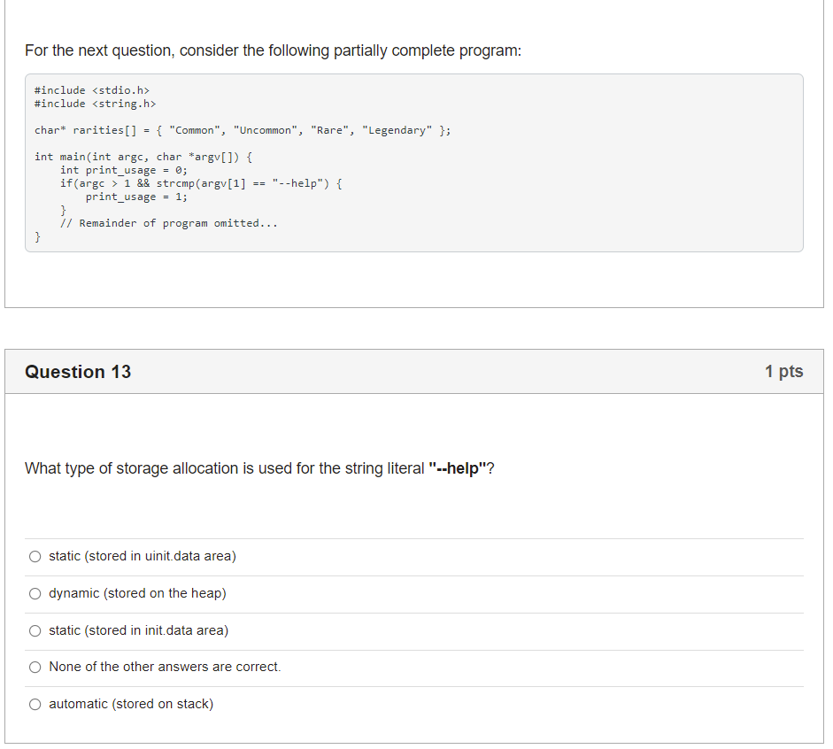Click the 'dynamic (stored on the heap)' answer label
833x749 pixels.
pos(137,594)
